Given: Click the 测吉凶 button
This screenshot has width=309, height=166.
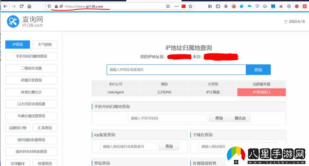Looking at the screenshot, I should (x=240, y=118).
